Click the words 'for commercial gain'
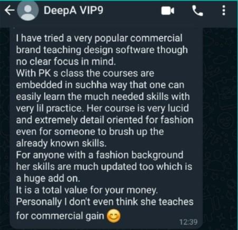 click(x=60, y=216)
